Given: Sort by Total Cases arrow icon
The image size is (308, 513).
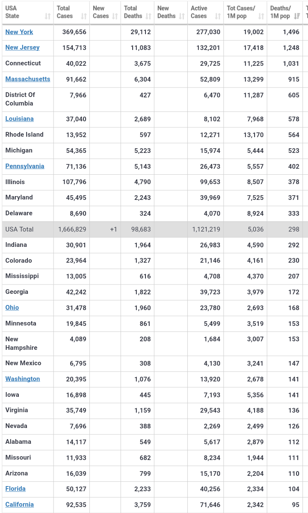Looking at the screenshot, I should 84,16.
